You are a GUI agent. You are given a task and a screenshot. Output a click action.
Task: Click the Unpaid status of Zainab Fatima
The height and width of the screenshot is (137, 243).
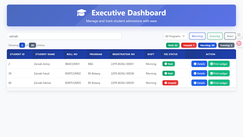[x=170, y=83]
